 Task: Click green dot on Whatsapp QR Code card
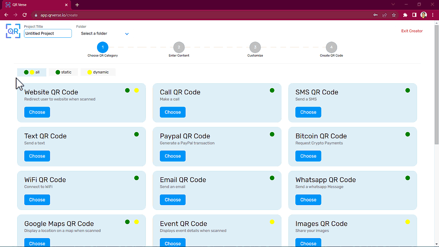click(407, 178)
